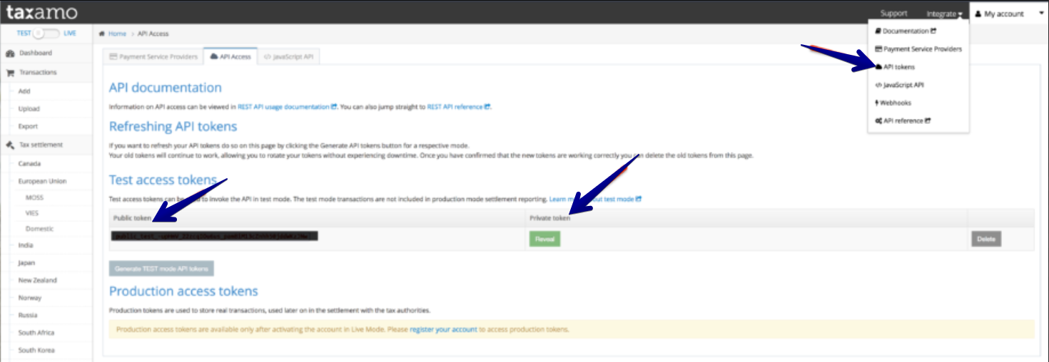Click the taxamo logo
The image size is (1049, 362).
41,13
